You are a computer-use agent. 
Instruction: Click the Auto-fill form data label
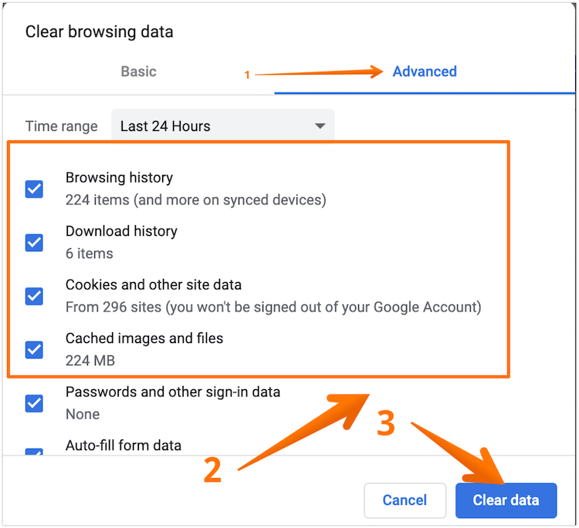(124, 446)
